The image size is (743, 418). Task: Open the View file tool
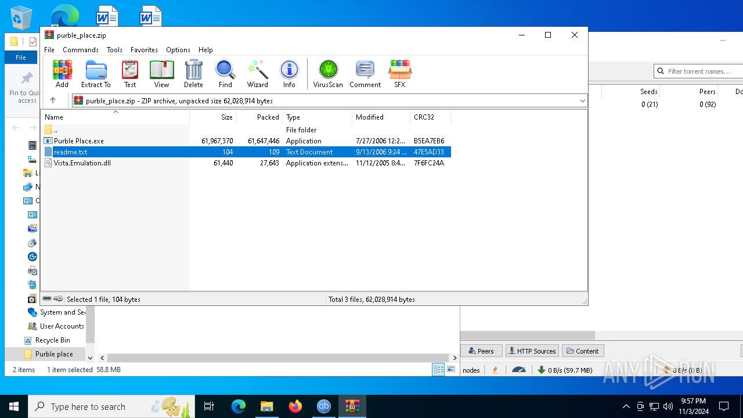point(161,74)
